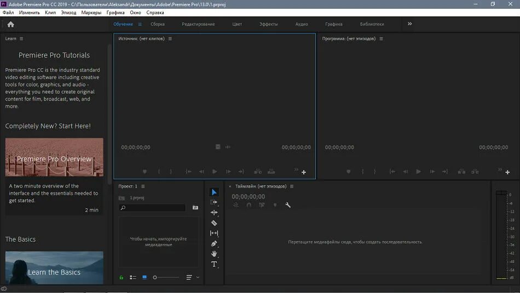Play in the Source monitor
Viewport: 520px width, 293px height.
[x=215, y=172]
